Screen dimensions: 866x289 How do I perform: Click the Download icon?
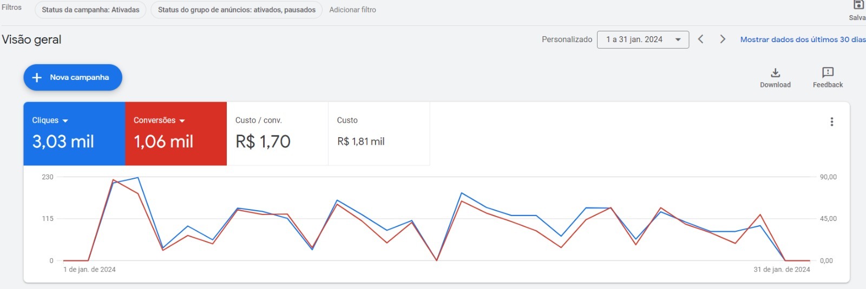775,72
